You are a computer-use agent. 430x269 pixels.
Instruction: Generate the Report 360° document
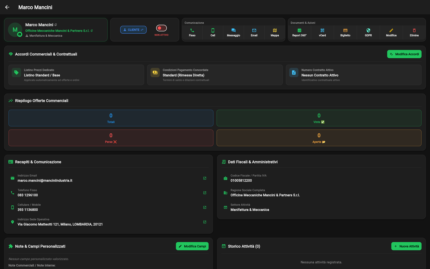[299, 33]
